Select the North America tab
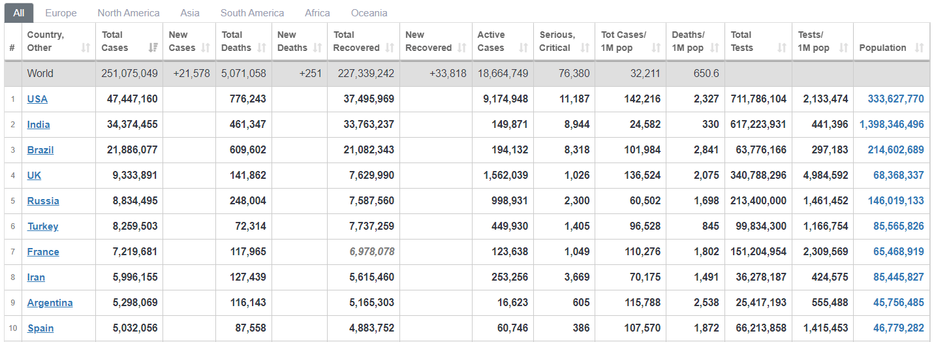The image size is (934, 342). (x=129, y=13)
